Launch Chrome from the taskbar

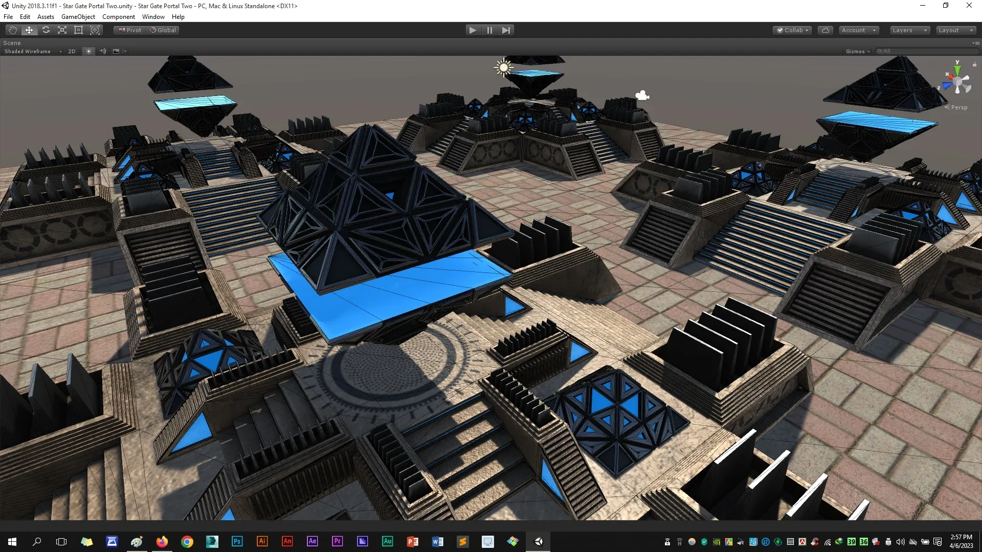[187, 541]
